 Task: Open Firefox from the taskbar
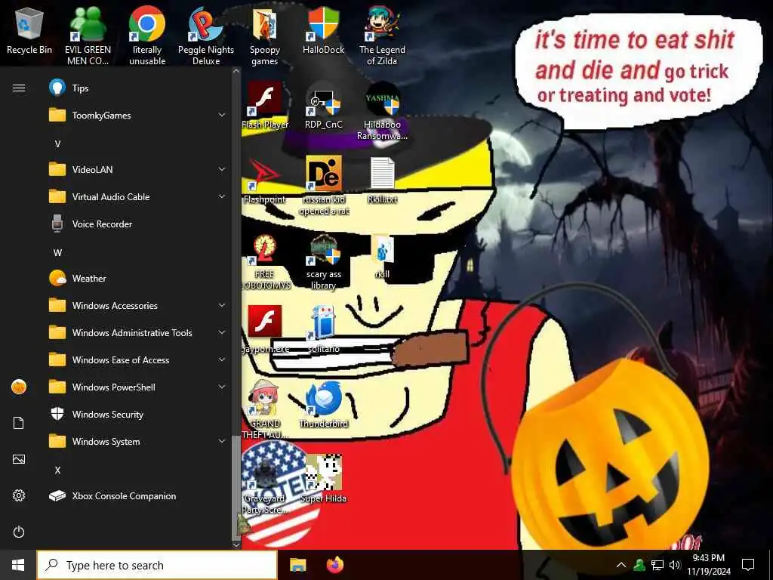coord(335,565)
